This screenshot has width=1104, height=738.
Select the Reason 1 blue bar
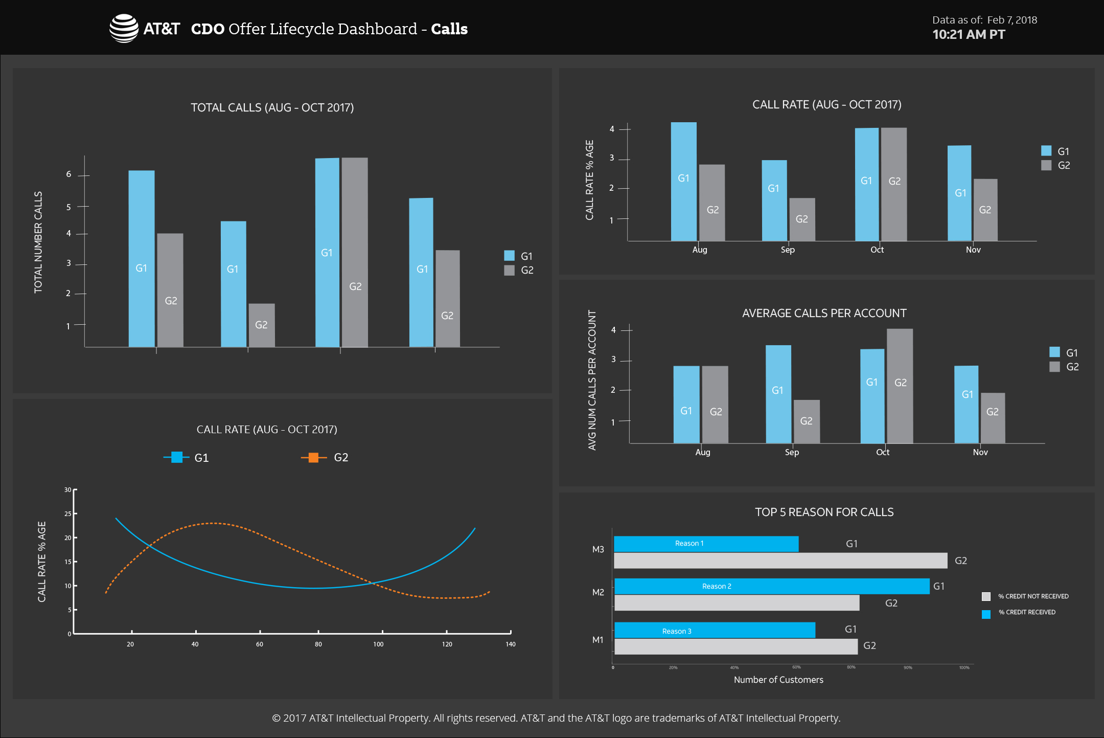[x=705, y=544]
